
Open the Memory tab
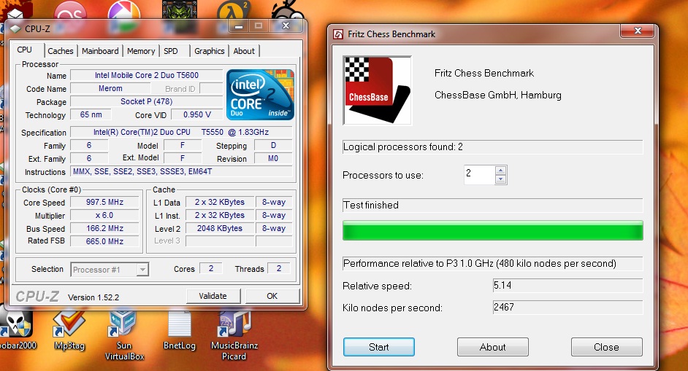[x=141, y=51]
